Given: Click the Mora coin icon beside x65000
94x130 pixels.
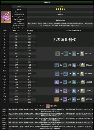Looking at the screenshot, I should [83, 99].
